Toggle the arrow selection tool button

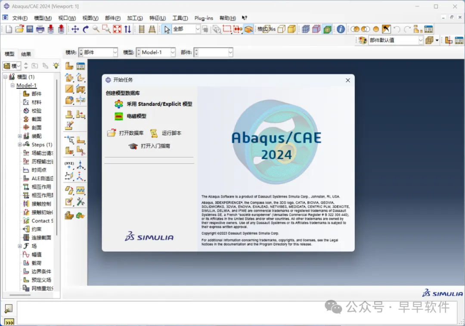click(167, 29)
